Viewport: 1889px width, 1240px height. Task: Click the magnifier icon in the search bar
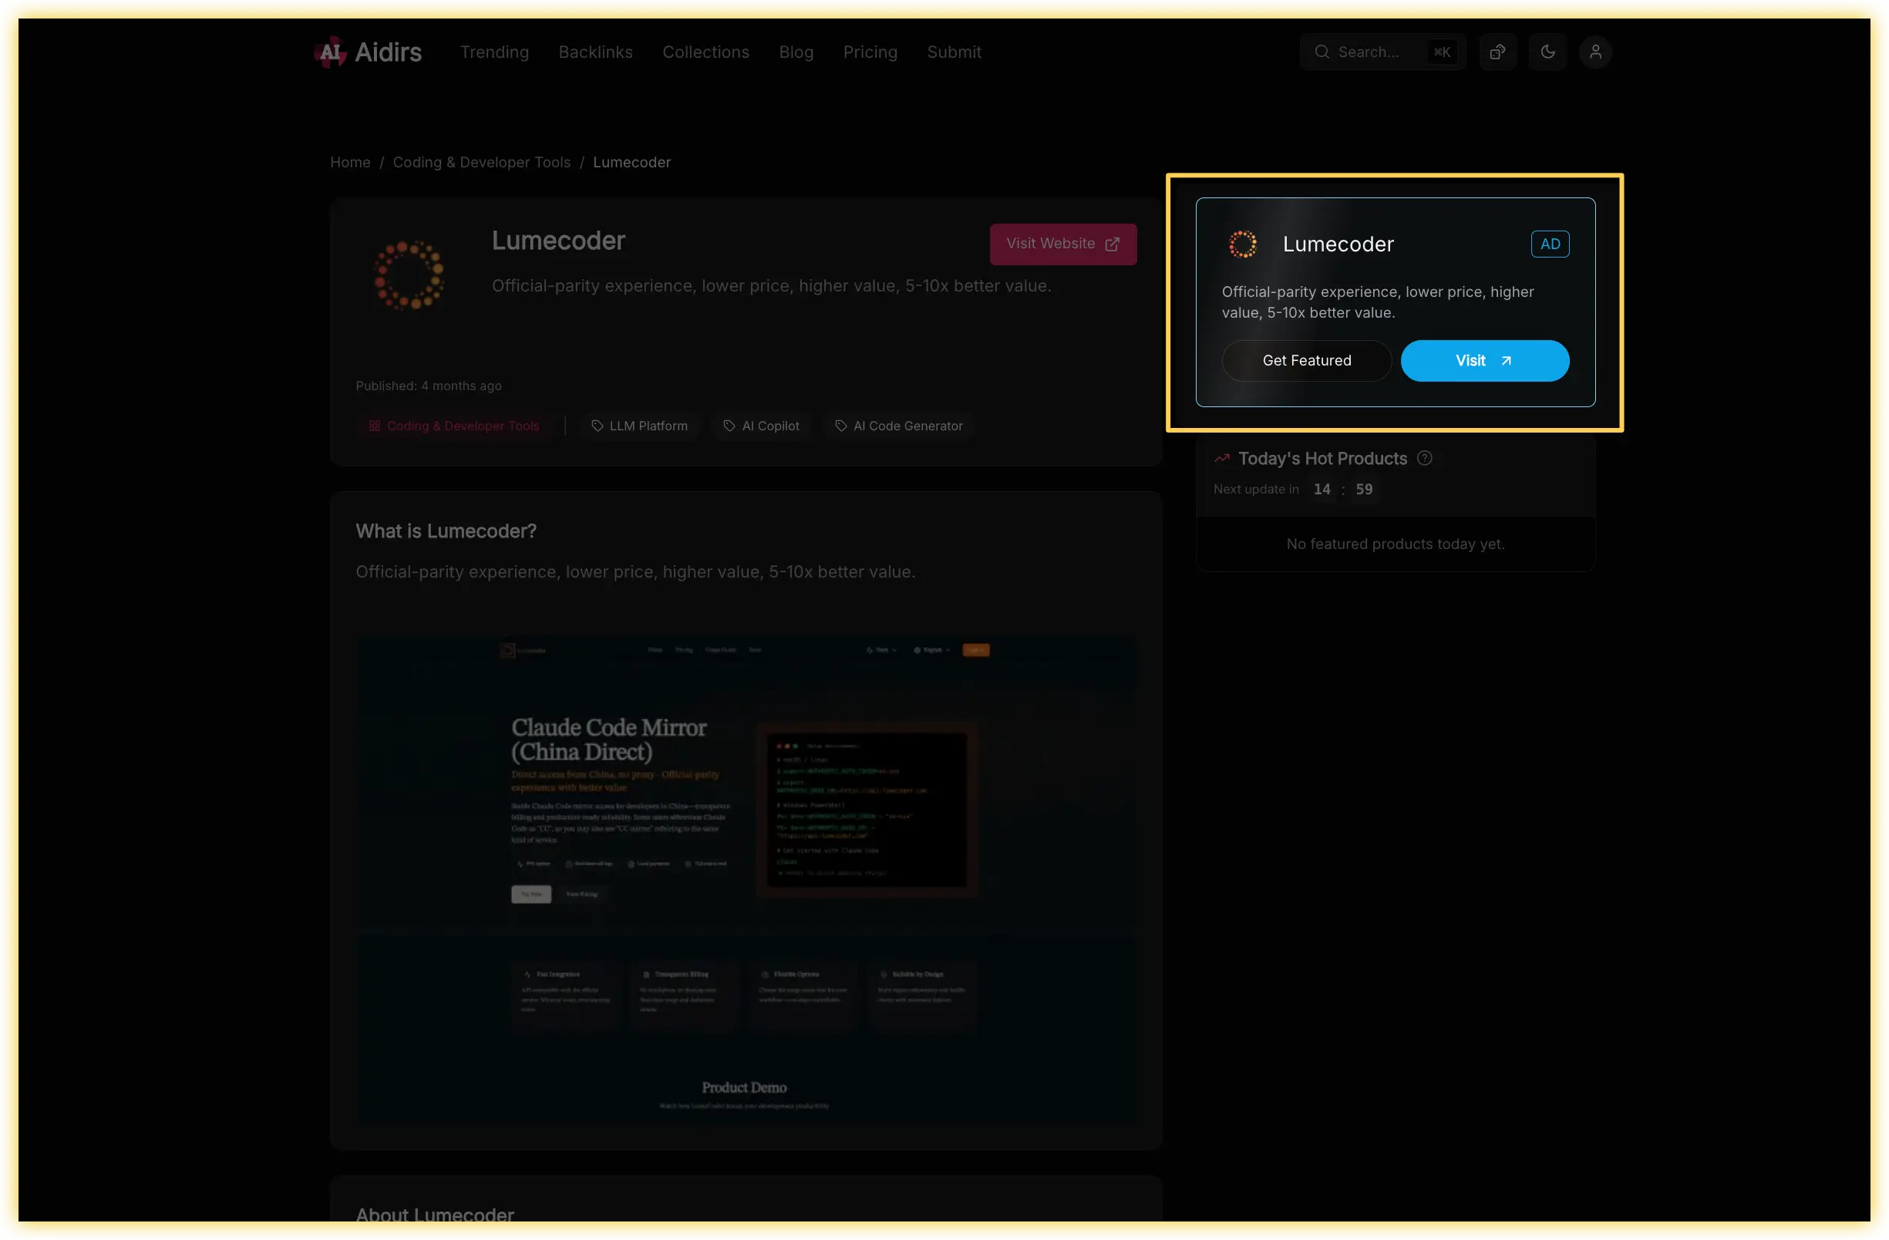(1322, 52)
